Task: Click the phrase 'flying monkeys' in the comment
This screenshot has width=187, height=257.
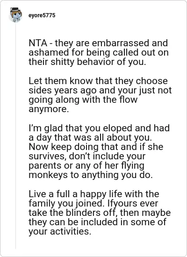Action: pyautogui.click(x=86, y=170)
